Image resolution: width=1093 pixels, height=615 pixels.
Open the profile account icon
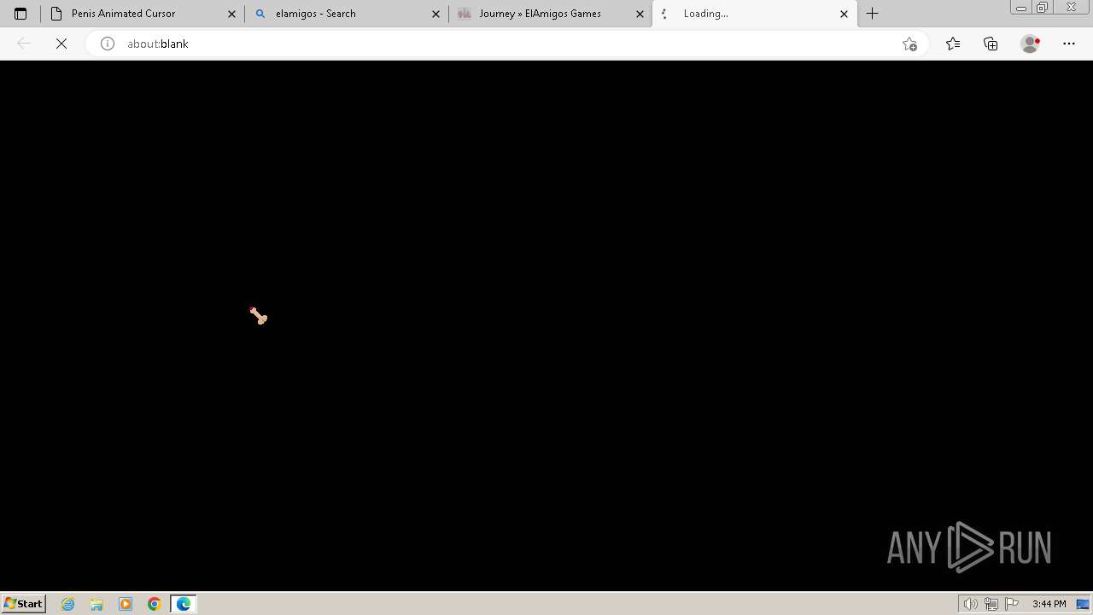1031,44
